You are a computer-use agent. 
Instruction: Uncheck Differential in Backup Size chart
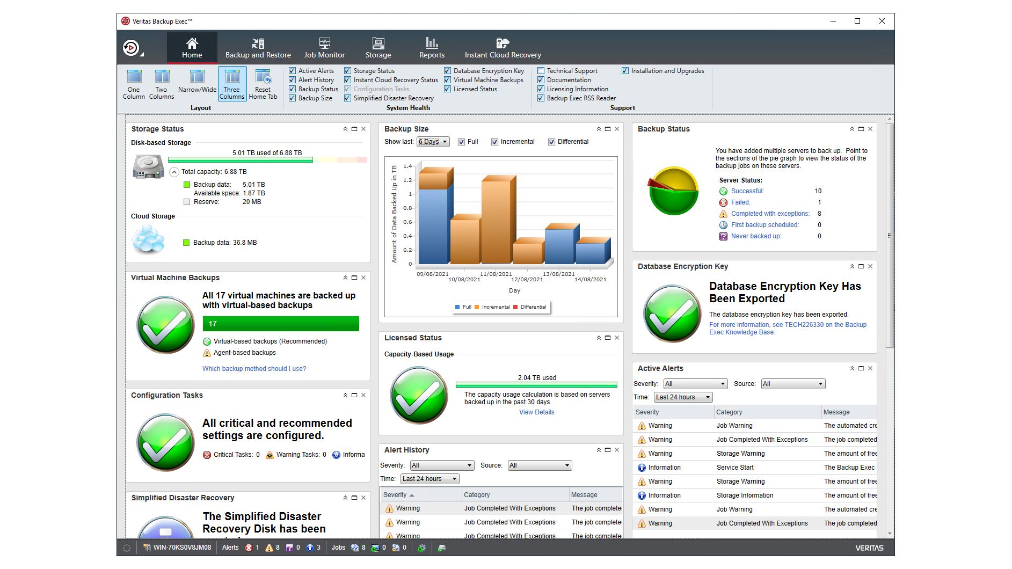click(x=552, y=142)
